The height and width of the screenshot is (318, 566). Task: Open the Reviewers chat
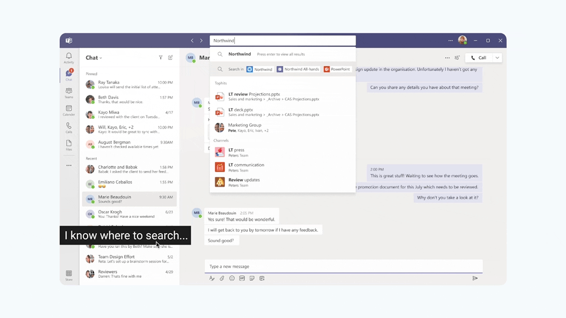[129, 274]
